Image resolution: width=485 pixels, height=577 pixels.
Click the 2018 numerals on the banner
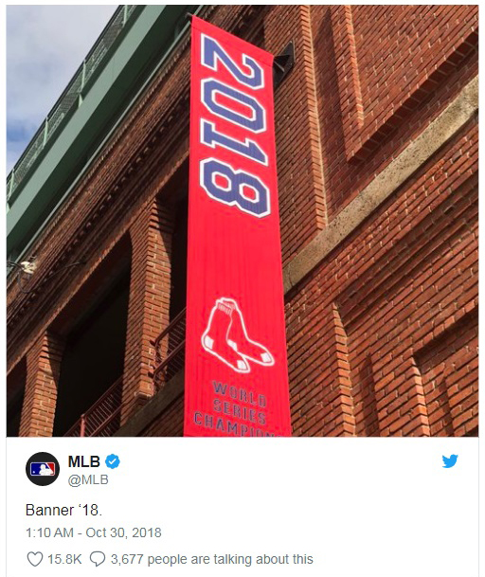coord(235,125)
